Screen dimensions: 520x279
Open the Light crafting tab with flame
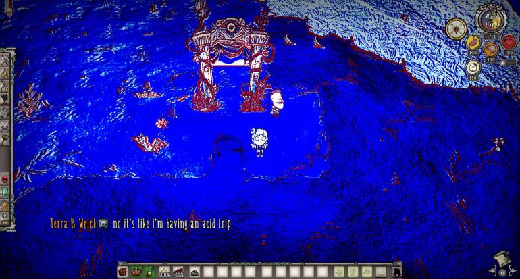pos(5,74)
